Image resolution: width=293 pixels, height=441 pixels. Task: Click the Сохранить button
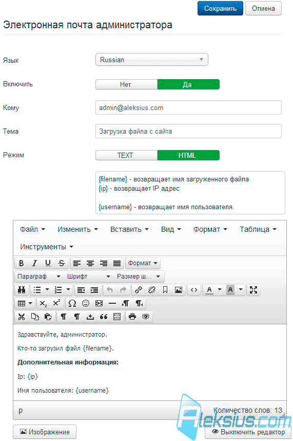pos(220,8)
